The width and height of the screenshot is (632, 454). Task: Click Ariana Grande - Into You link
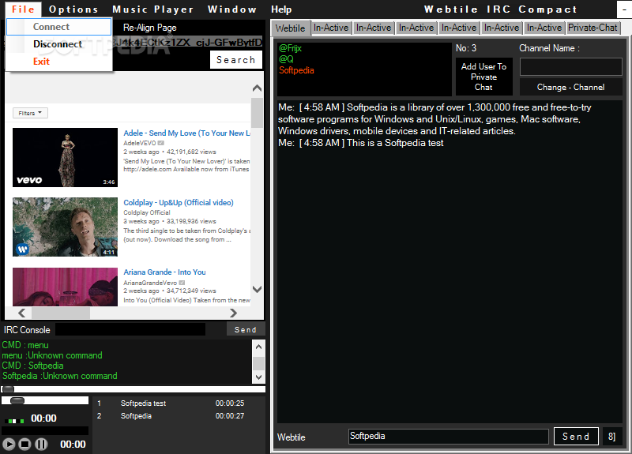tap(164, 272)
